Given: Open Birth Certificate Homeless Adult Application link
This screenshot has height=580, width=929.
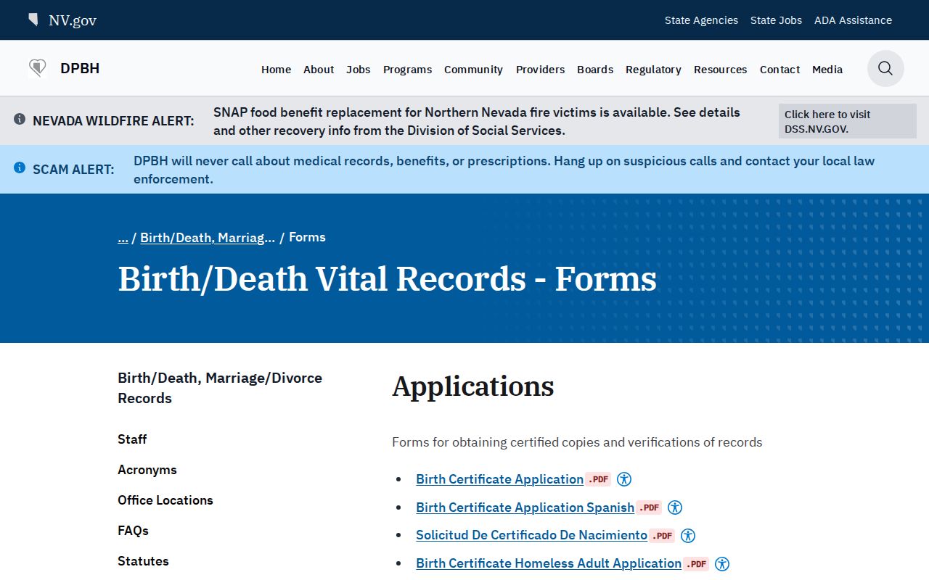Looking at the screenshot, I should [x=549, y=564].
